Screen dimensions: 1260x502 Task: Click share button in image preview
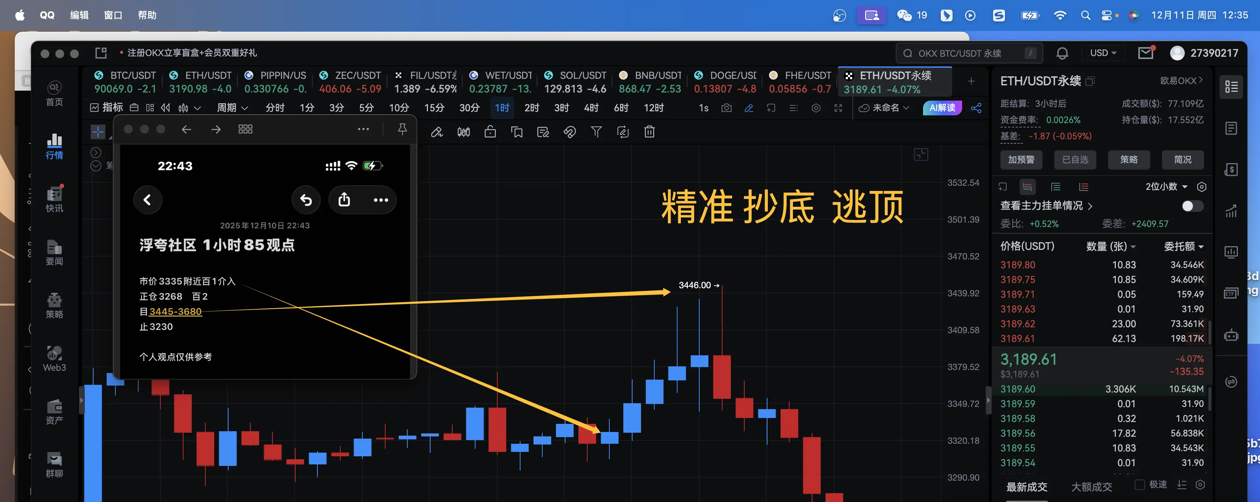pyautogui.click(x=344, y=200)
